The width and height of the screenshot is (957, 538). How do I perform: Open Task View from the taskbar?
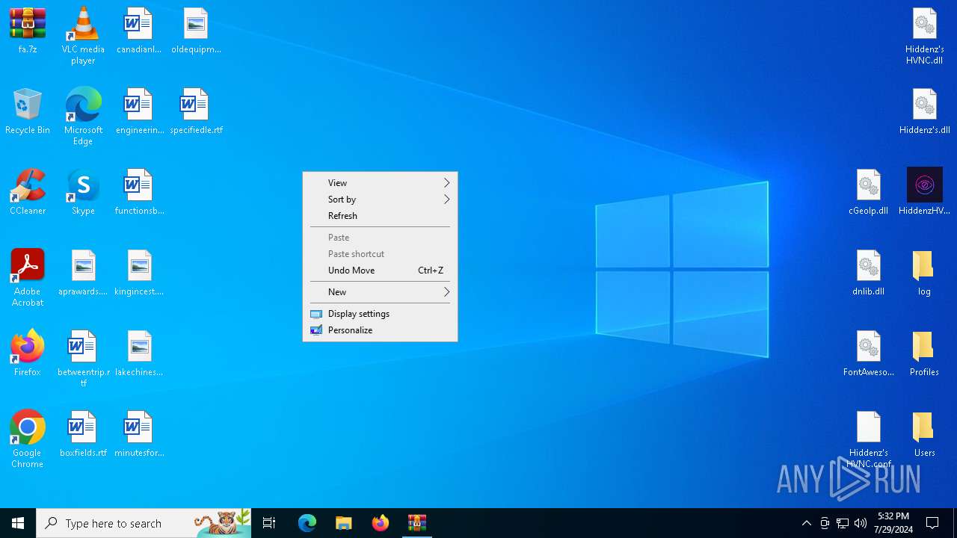269,523
